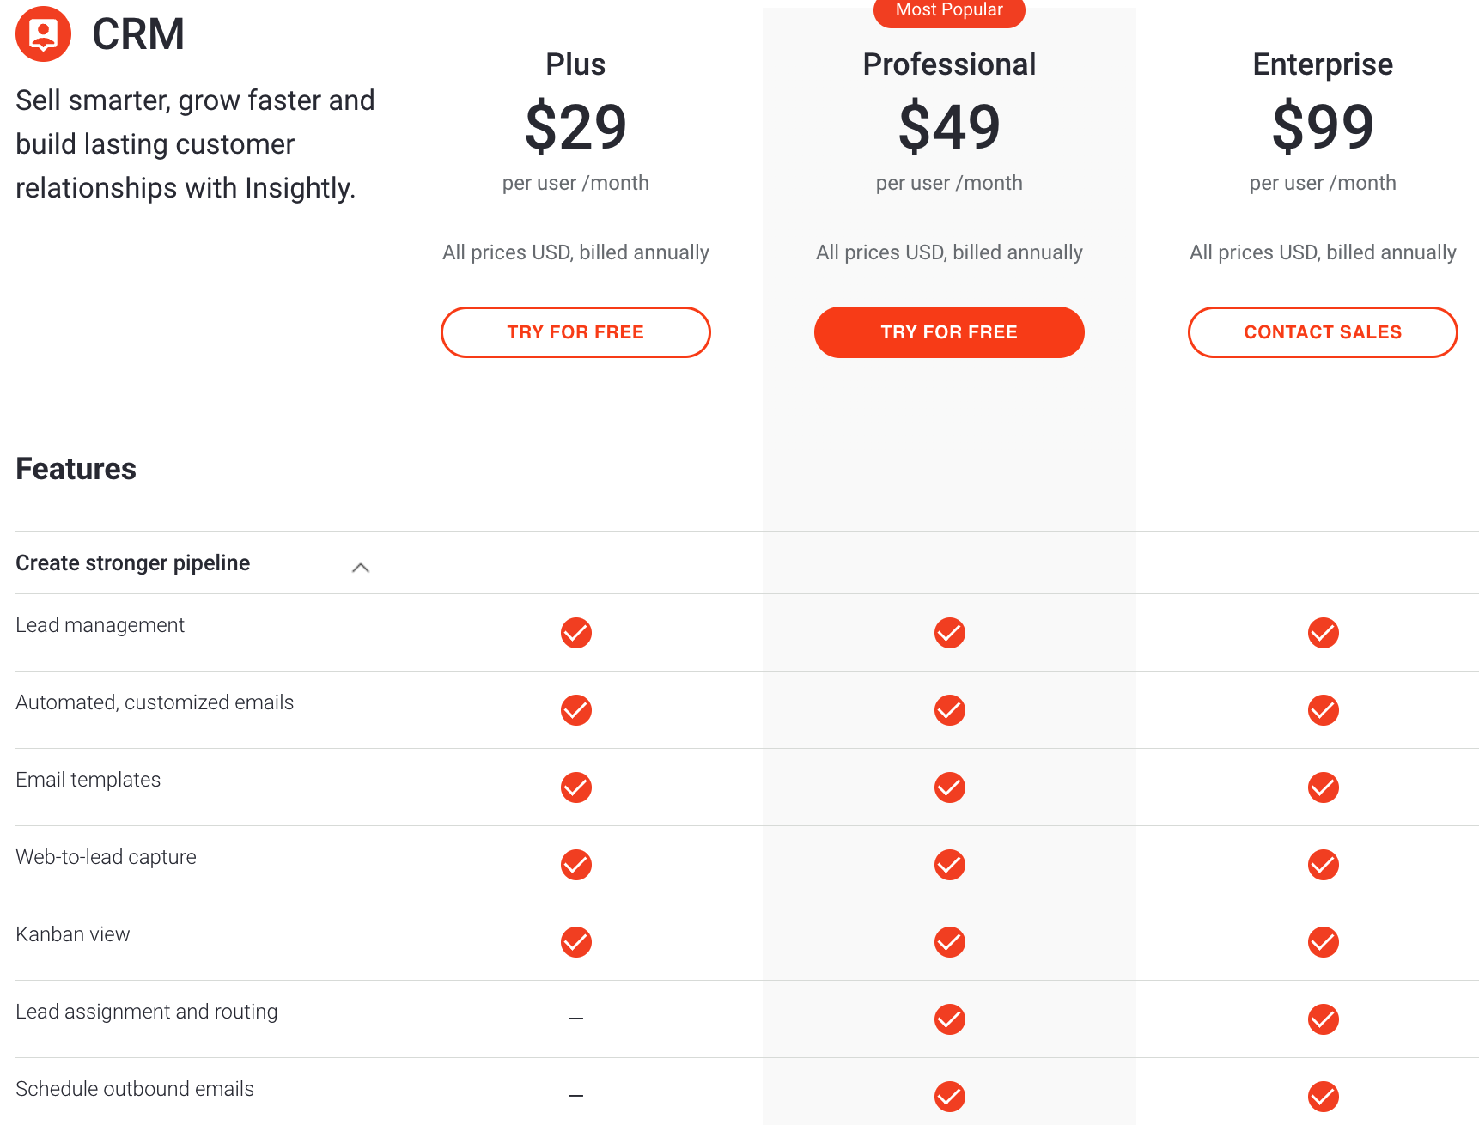Screen dimensions: 1479x1125
Task: Start Professional plan Try For Free button
Action: pyautogui.click(x=949, y=332)
